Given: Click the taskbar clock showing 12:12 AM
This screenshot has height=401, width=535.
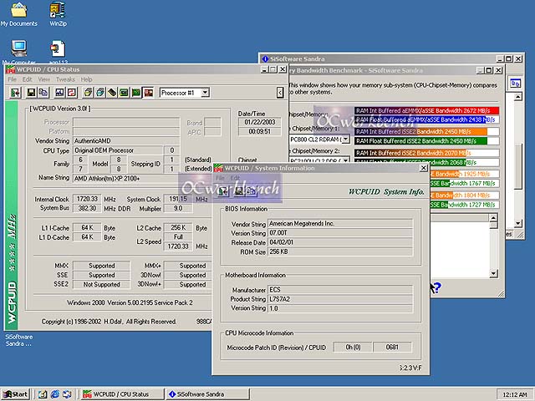Looking at the screenshot, I should 515,395.
